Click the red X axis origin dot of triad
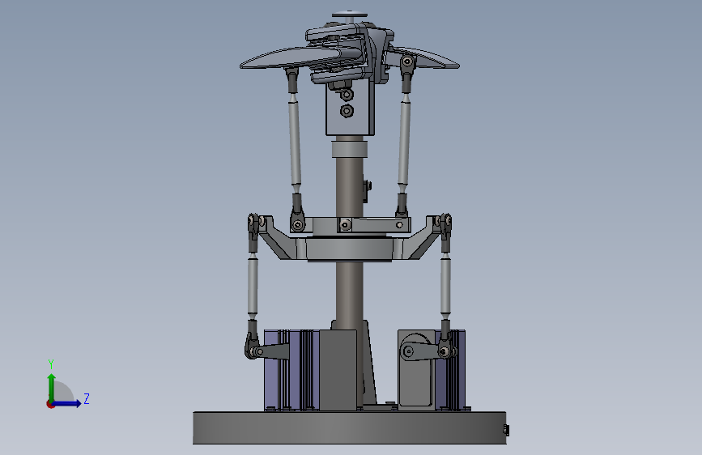 tap(50, 404)
